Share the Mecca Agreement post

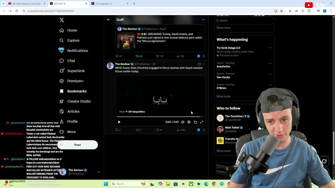pos(204,56)
